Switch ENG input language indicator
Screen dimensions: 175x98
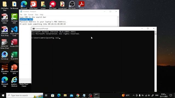(157, 95)
